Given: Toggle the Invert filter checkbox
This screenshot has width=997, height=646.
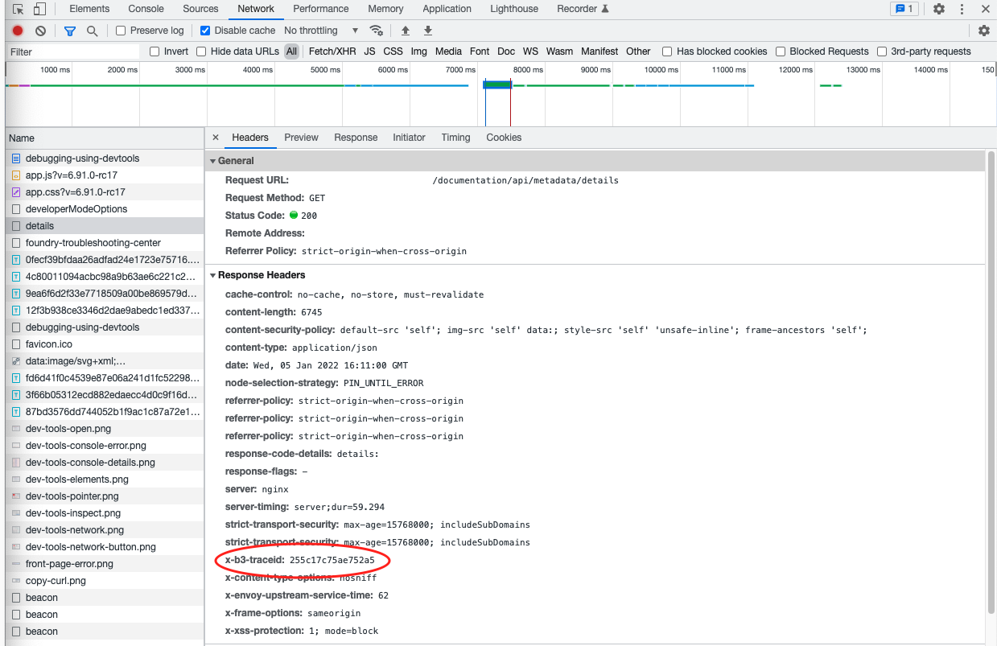Looking at the screenshot, I should [x=154, y=51].
